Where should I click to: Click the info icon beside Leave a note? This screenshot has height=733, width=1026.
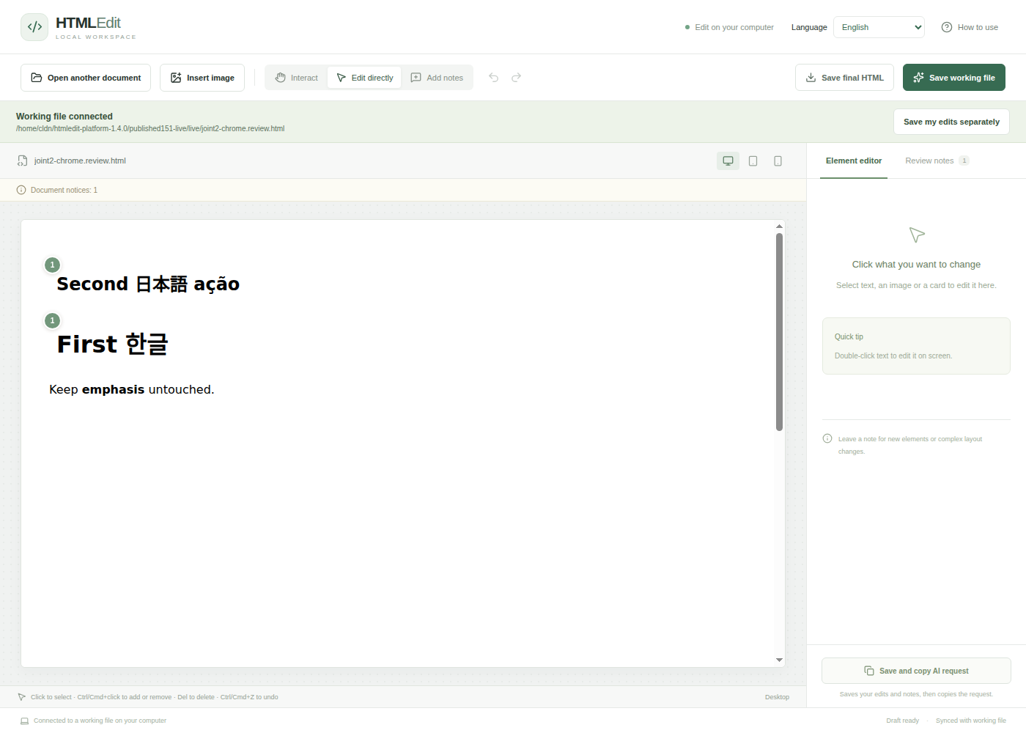(827, 438)
